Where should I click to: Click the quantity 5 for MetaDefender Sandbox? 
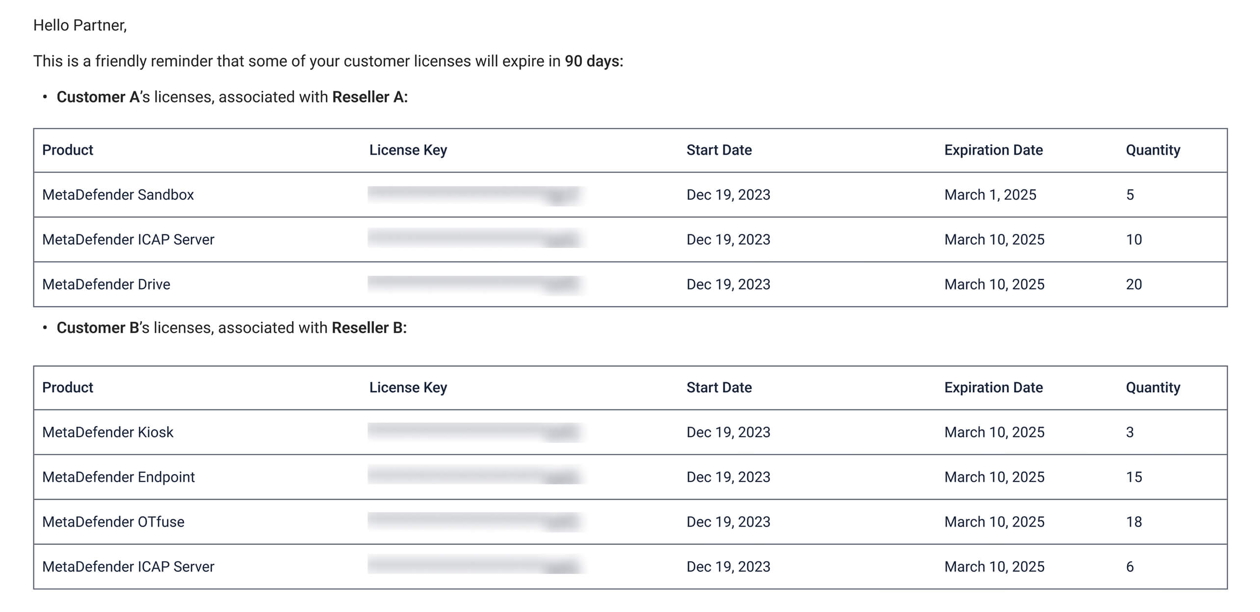point(1129,195)
